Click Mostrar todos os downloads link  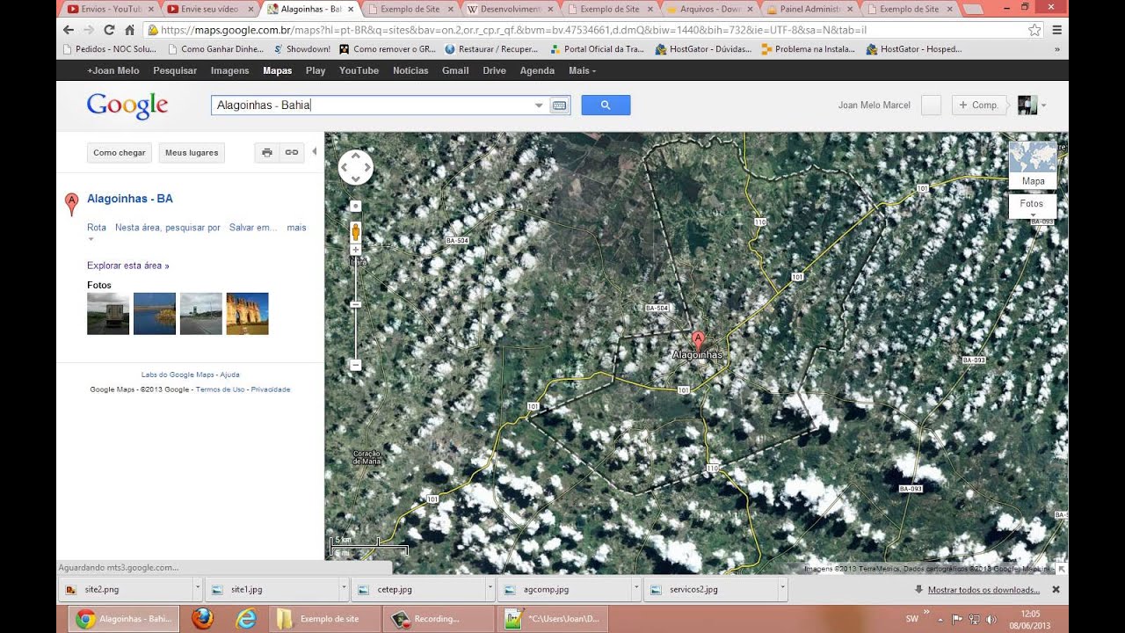(983, 590)
